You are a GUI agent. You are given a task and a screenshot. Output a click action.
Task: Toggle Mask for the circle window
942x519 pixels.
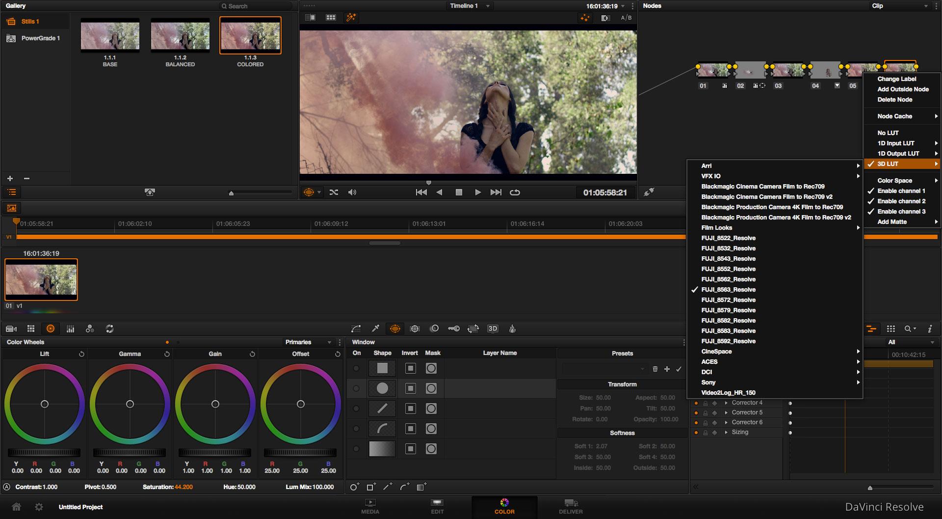click(431, 388)
